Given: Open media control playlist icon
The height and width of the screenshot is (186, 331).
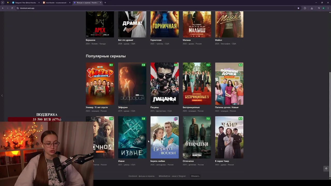Looking at the screenshot, I should pos(319,8).
